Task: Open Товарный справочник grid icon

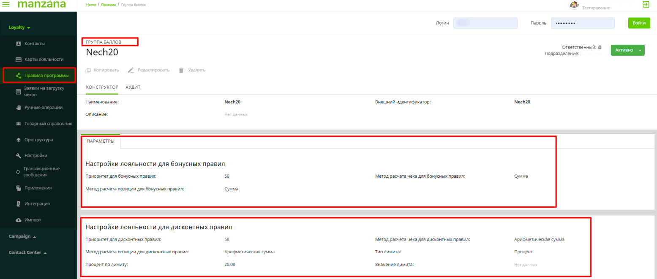Action: [18, 124]
